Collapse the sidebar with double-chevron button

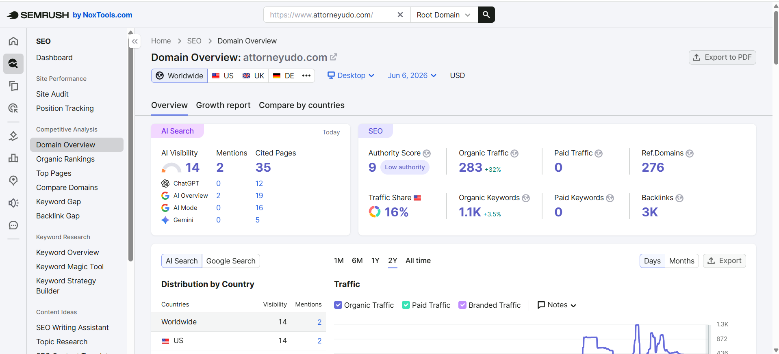[135, 41]
